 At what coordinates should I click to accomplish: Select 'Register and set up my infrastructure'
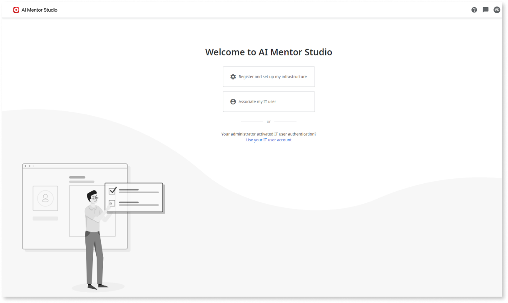pyautogui.click(x=269, y=76)
